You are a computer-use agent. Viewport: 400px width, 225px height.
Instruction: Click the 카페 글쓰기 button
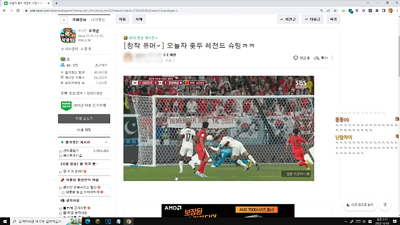tap(84, 118)
